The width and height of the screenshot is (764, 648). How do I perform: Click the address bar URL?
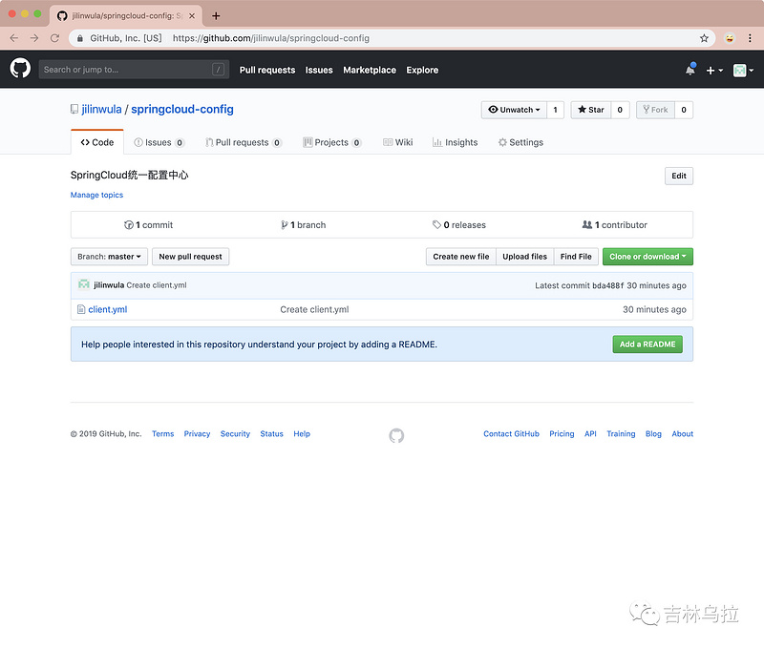pyautogui.click(x=271, y=38)
